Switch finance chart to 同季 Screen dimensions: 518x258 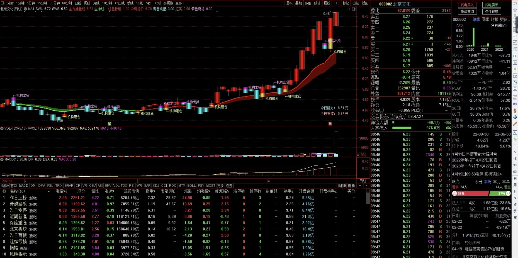coord(485,20)
